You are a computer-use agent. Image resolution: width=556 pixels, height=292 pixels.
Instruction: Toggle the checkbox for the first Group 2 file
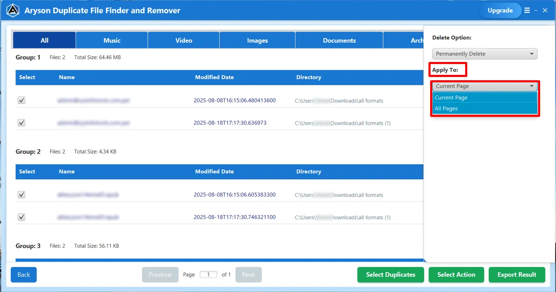tap(21, 194)
